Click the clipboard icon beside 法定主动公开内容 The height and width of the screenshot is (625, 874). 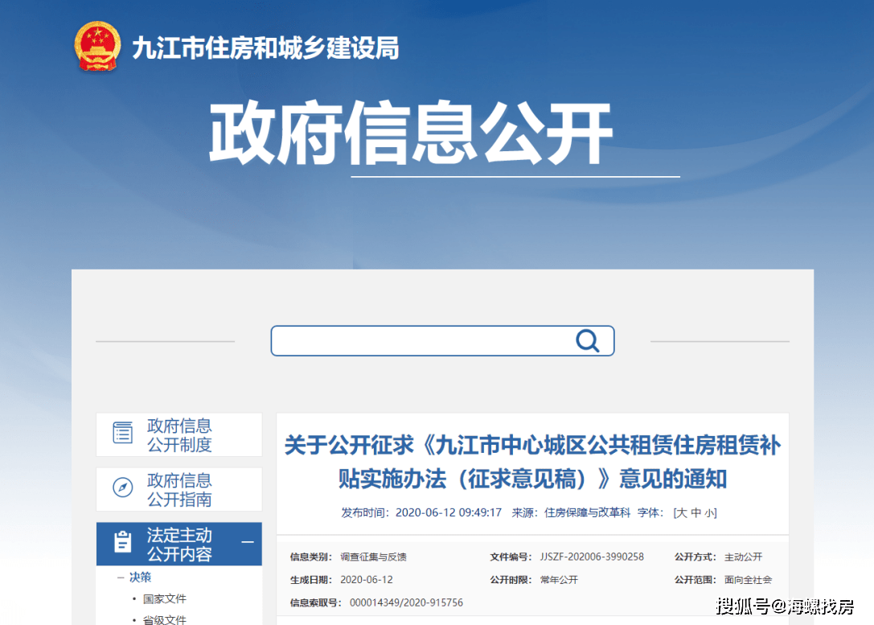click(x=123, y=542)
